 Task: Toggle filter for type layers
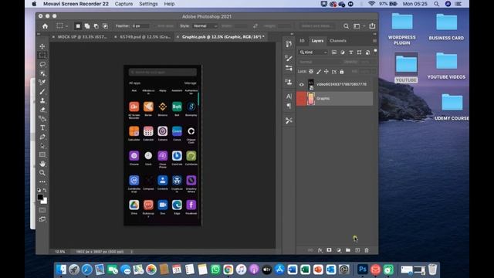[x=350, y=53]
